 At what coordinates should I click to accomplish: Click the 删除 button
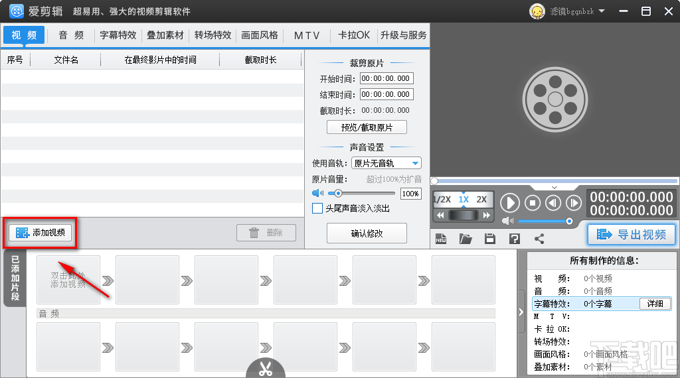(x=266, y=233)
